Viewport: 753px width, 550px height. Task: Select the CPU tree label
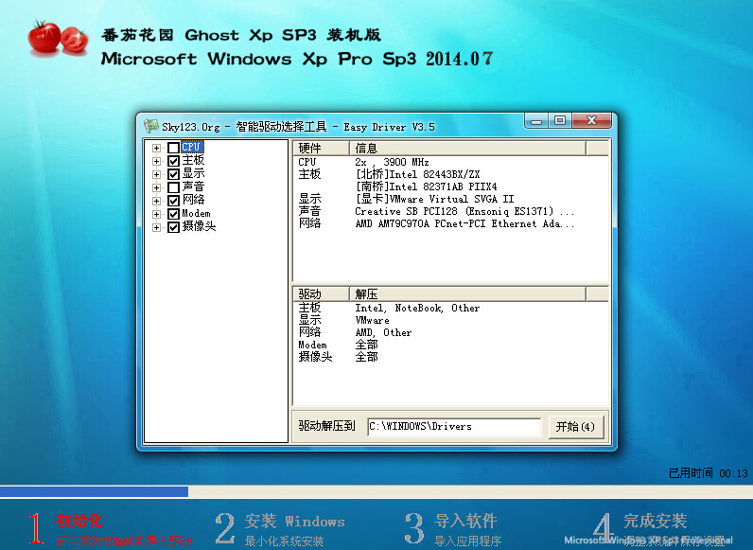(x=192, y=147)
